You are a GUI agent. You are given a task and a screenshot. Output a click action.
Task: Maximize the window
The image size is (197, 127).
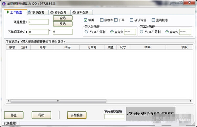coord(180,3)
